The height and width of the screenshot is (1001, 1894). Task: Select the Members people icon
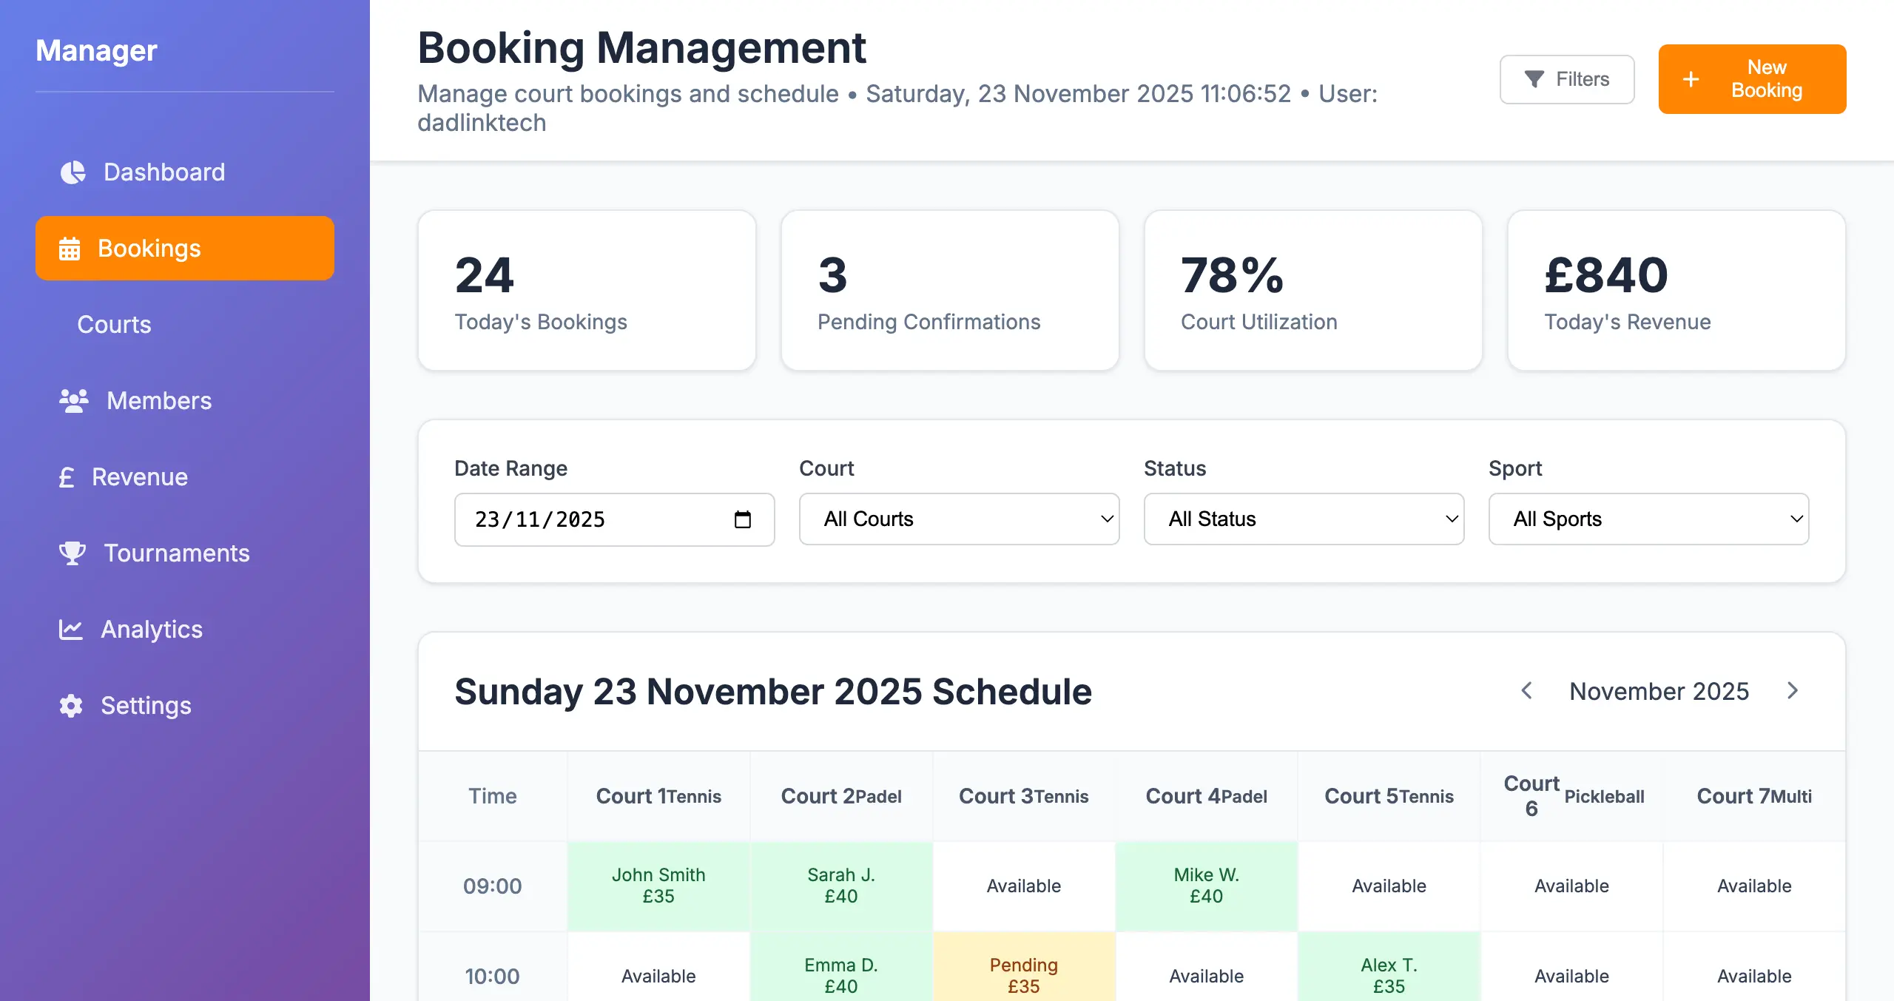72,400
